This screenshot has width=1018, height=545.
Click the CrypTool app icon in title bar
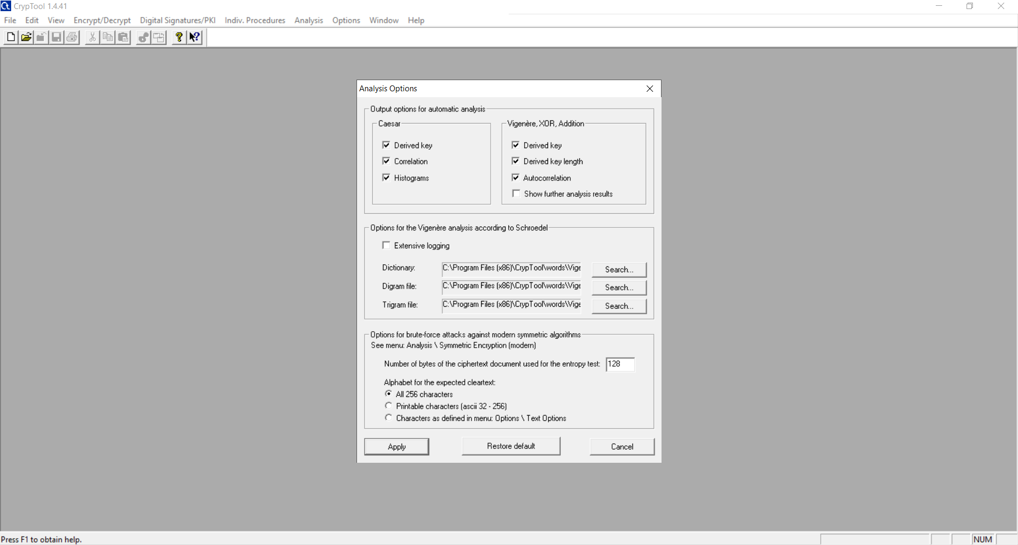coord(6,6)
